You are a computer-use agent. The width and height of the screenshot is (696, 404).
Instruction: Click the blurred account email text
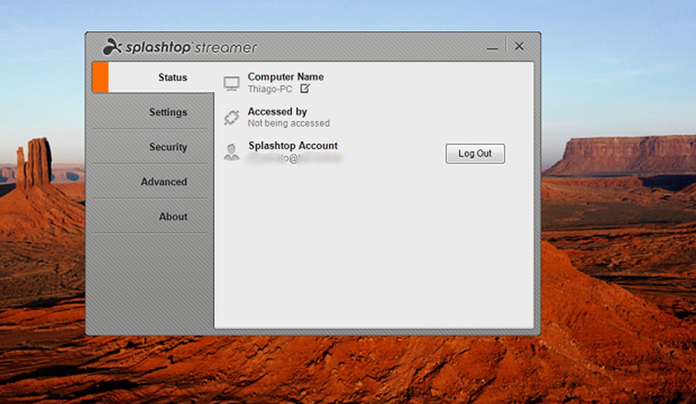point(295,158)
